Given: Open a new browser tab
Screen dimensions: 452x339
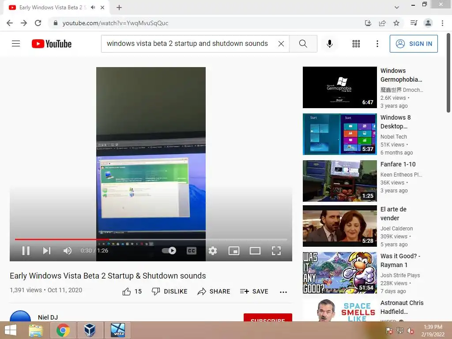Looking at the screenshot, I should click(119, 8).
